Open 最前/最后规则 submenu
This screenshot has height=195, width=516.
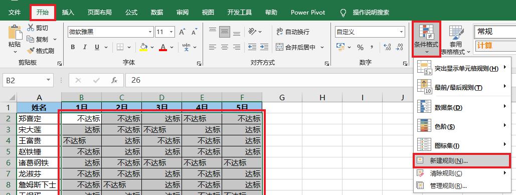point(462,87)
